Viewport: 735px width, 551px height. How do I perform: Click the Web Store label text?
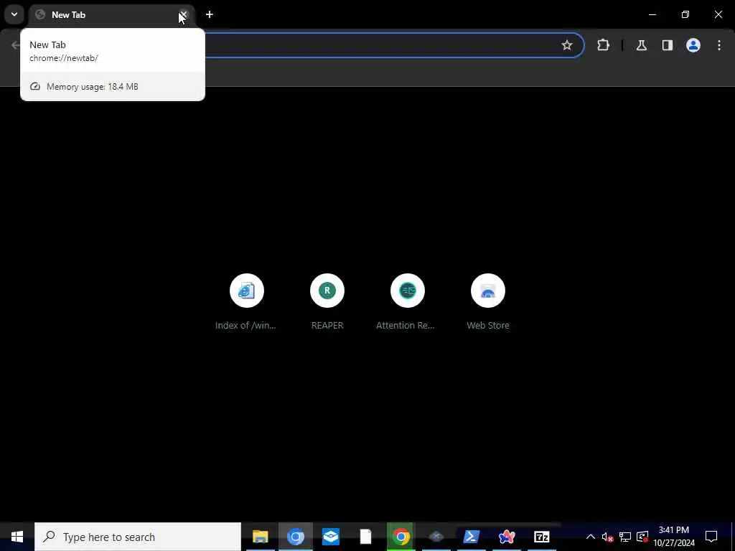(488, 325)
